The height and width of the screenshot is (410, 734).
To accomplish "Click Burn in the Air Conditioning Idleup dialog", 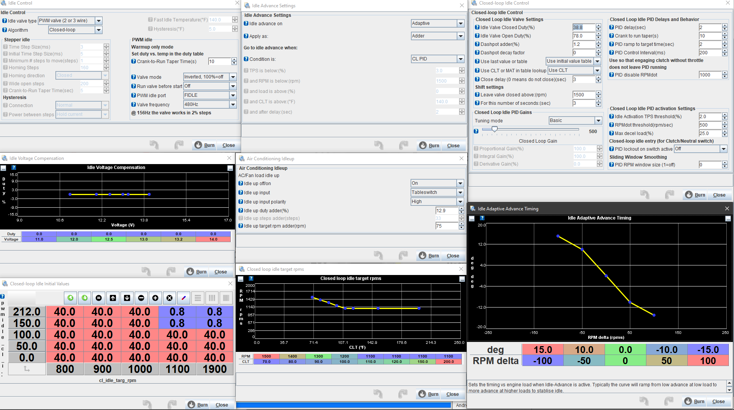I will [x=429, y=256].
